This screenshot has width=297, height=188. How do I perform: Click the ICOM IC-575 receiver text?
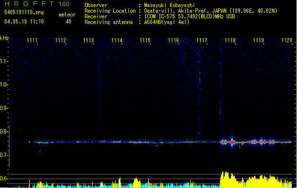click(x=189, y=16)
